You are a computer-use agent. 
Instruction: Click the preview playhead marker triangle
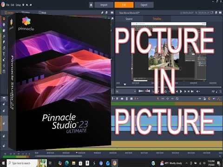125,84
